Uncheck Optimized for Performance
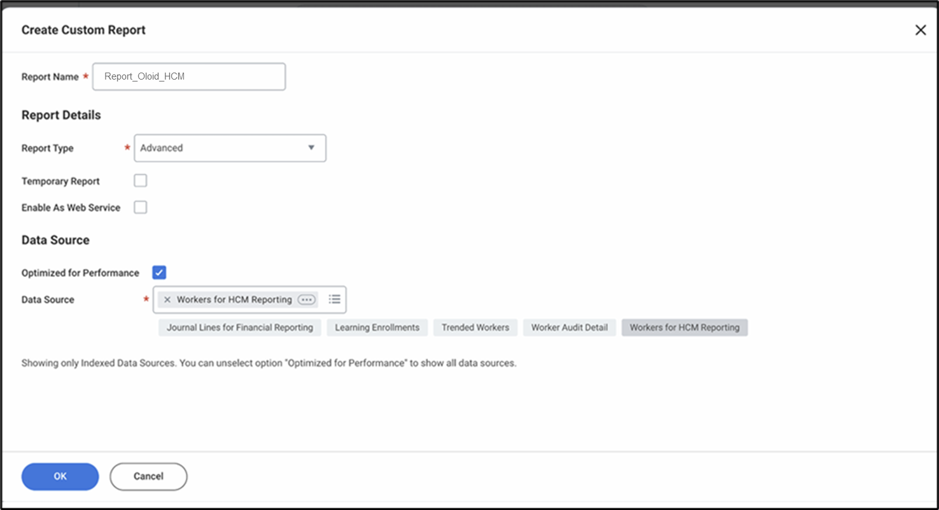939x510 pixels. (x=159, y=273)
